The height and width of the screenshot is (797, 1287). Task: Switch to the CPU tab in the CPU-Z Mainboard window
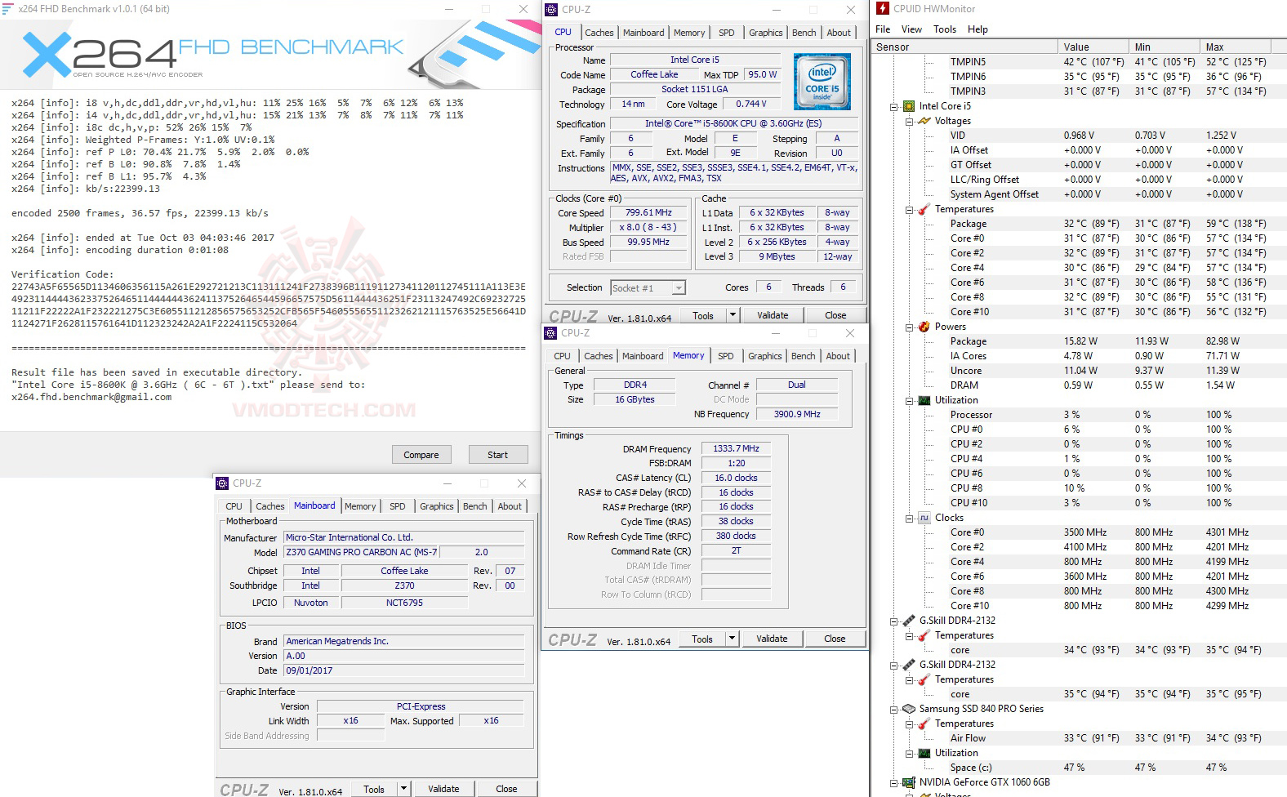[x=234, y=506]
